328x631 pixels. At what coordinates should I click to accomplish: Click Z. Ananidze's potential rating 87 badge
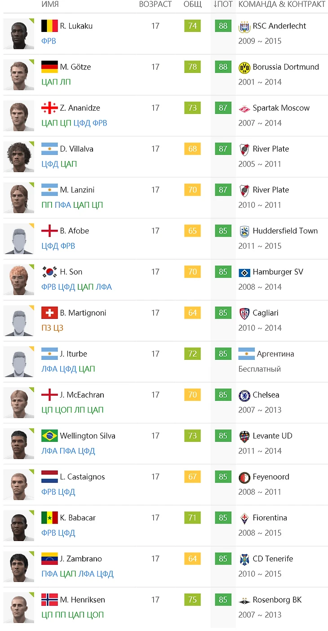tap(223, 108)
